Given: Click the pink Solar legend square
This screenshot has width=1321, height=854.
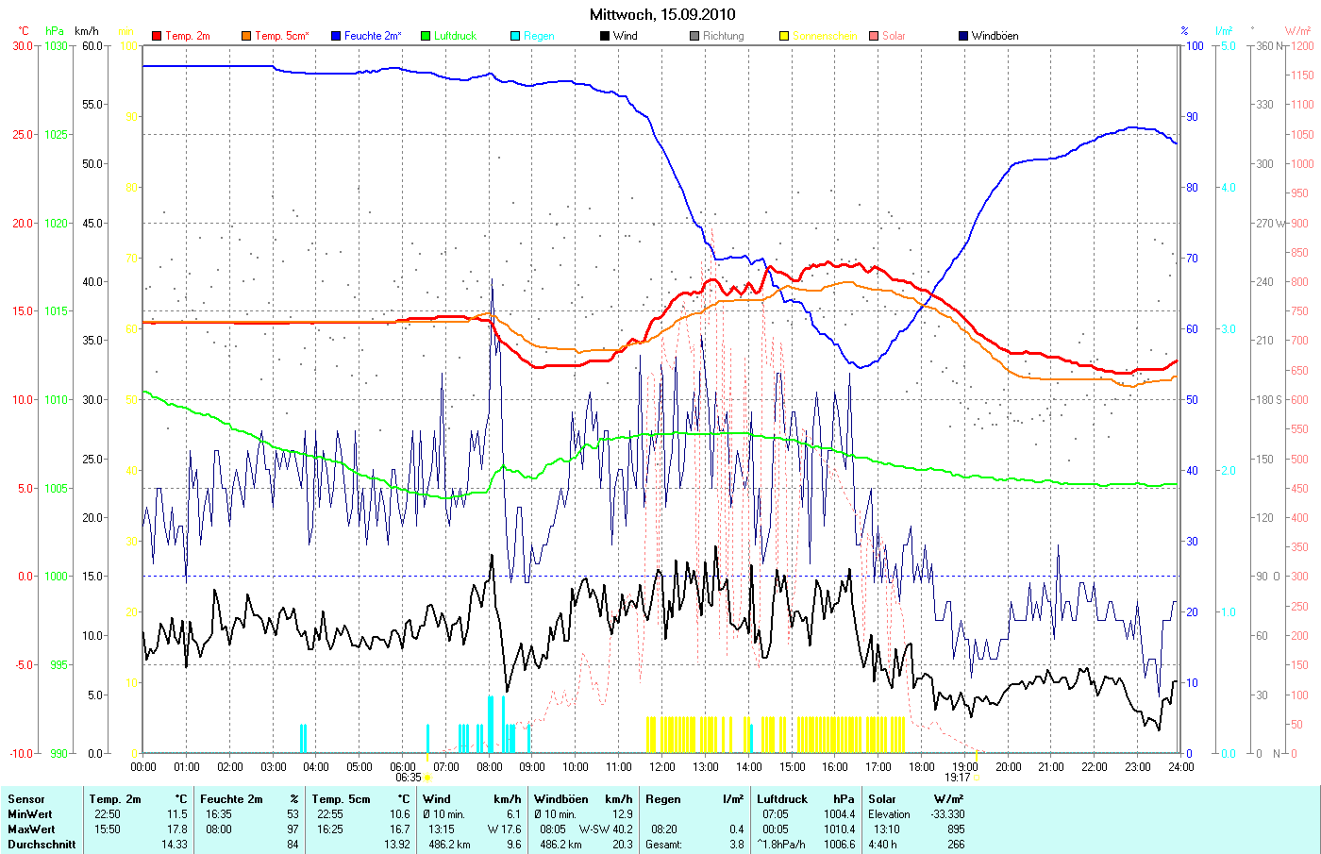Looking at the screenshot, I should 874,36.
